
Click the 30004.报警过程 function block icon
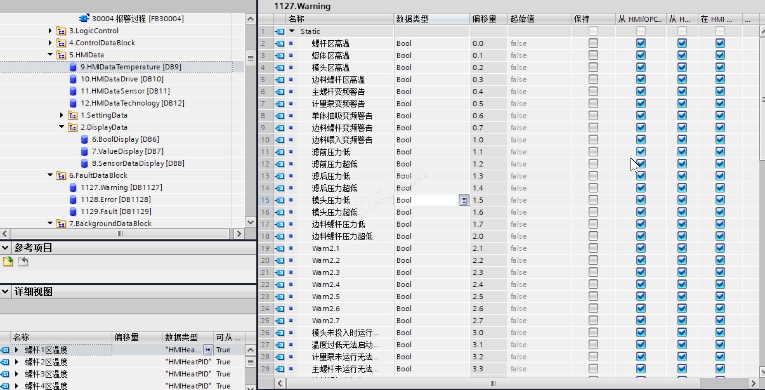[x=84, y=19]
